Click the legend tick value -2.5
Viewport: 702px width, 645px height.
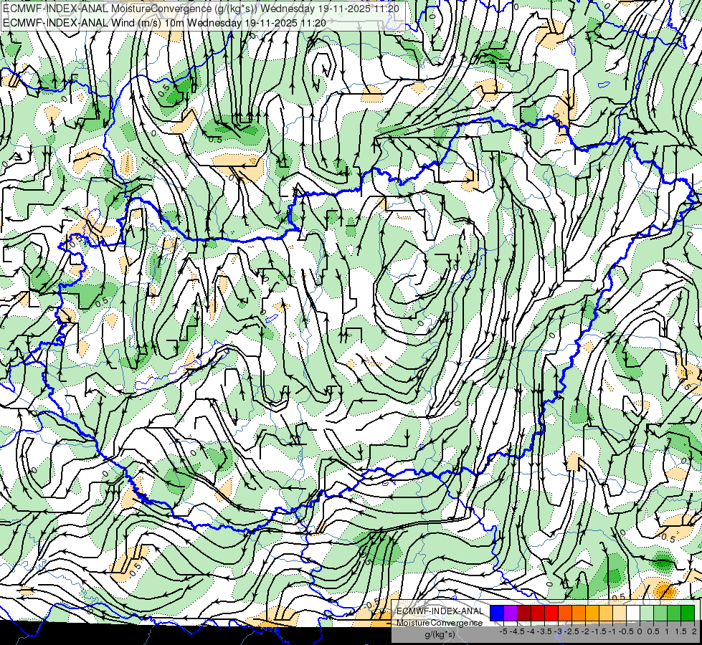click(x=571, y=631)
